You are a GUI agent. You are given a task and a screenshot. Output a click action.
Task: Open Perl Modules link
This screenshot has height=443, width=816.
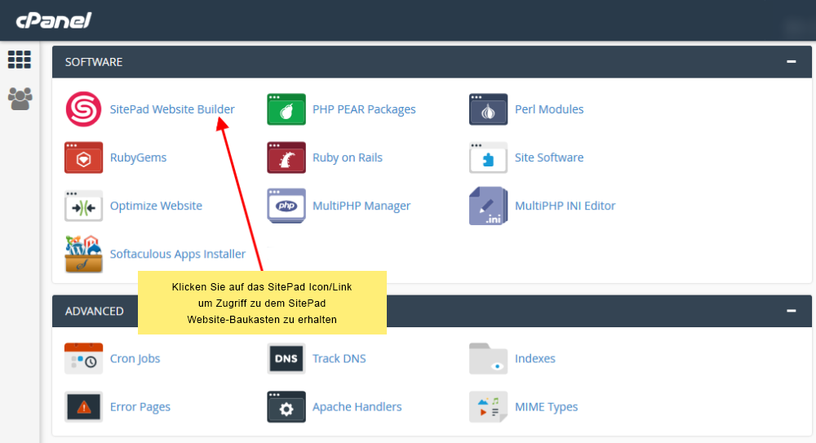(549, 109)
